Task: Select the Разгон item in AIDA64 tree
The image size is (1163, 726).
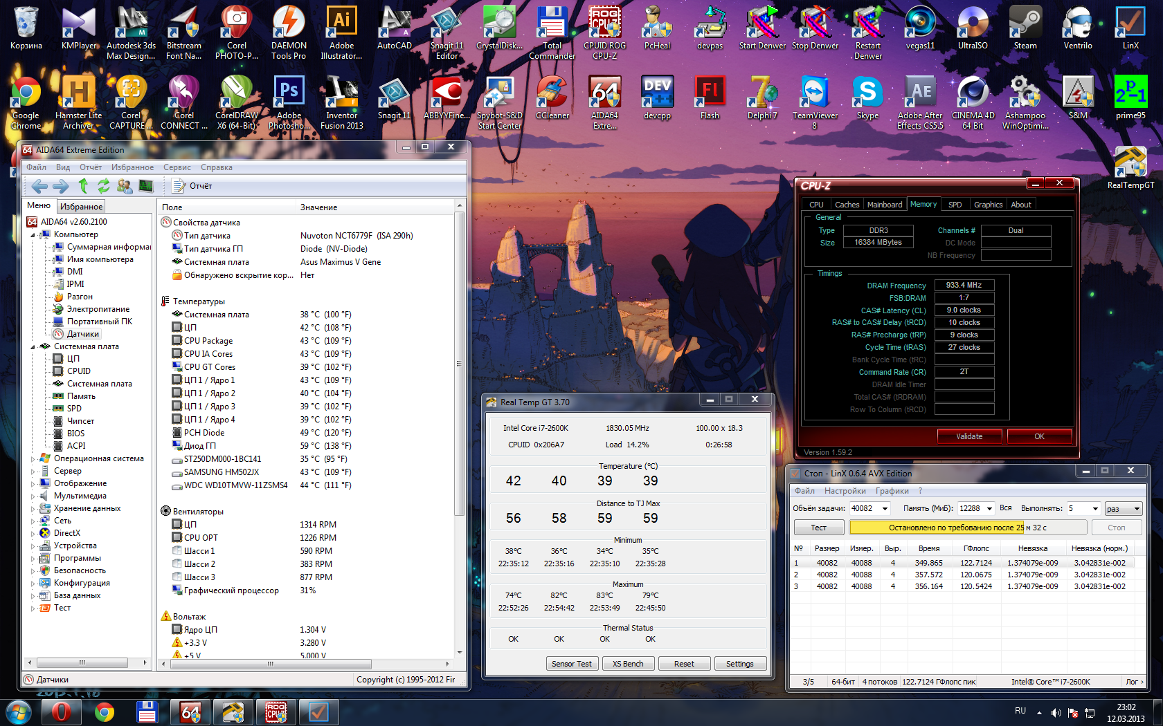Action: 80,297
